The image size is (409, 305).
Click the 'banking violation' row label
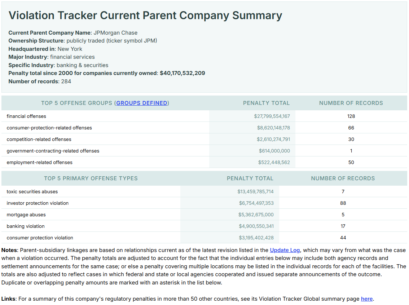pos(26,226)
